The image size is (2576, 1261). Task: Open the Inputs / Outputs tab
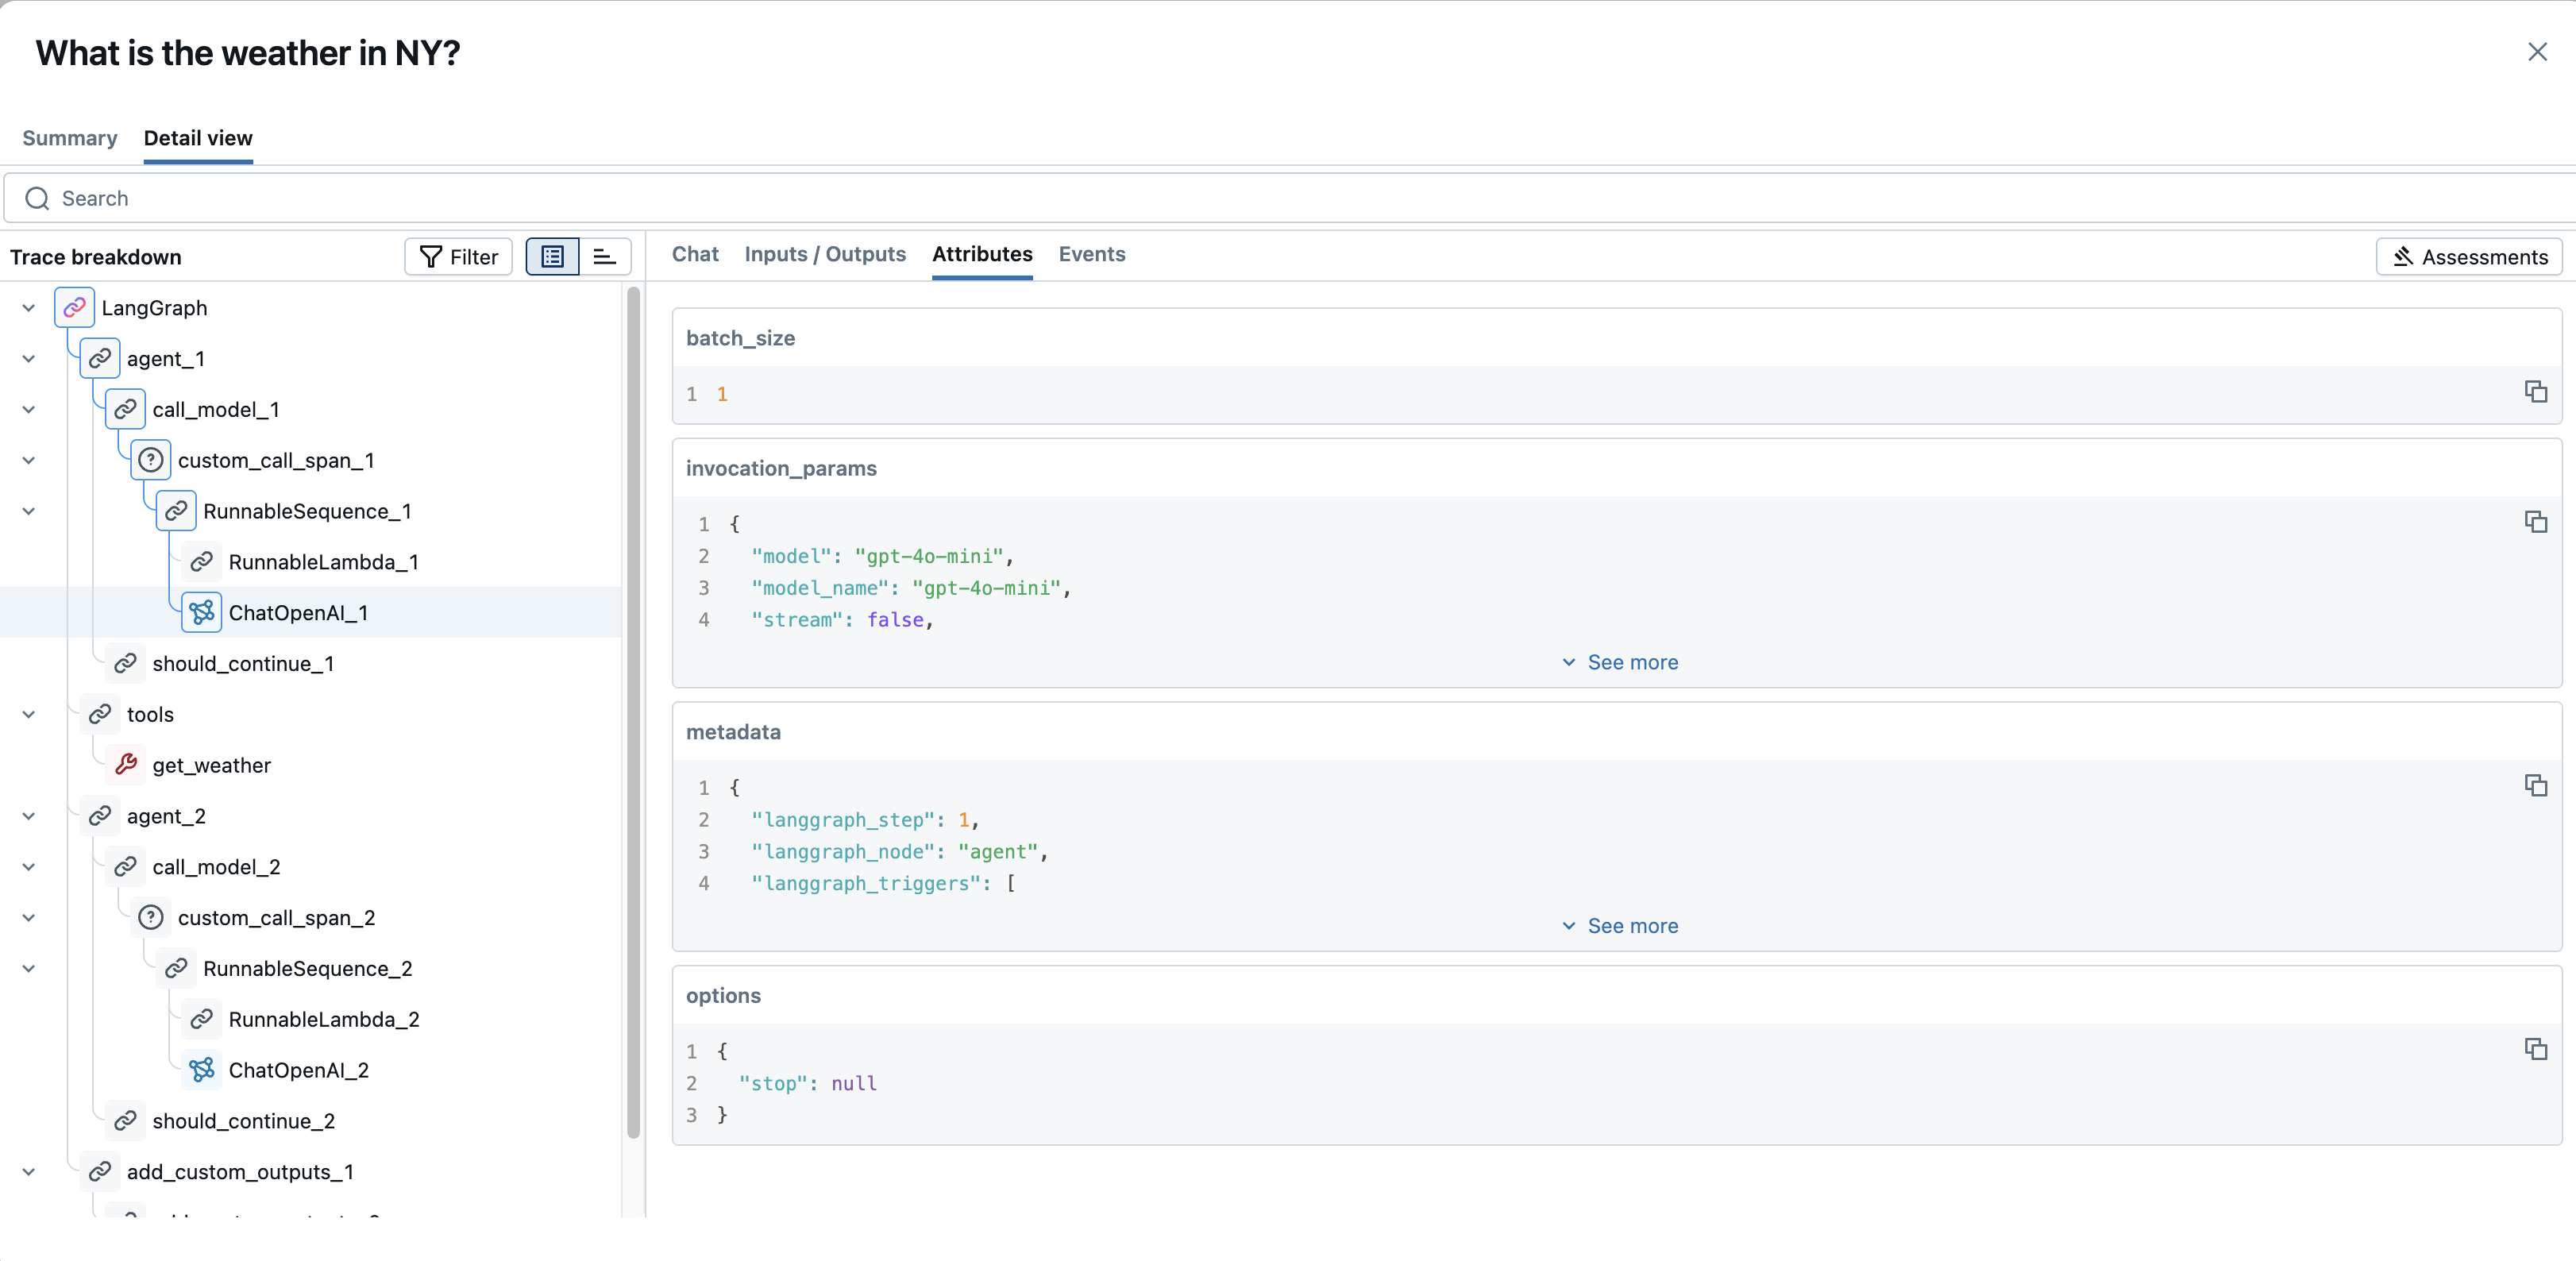pos(824,255)
